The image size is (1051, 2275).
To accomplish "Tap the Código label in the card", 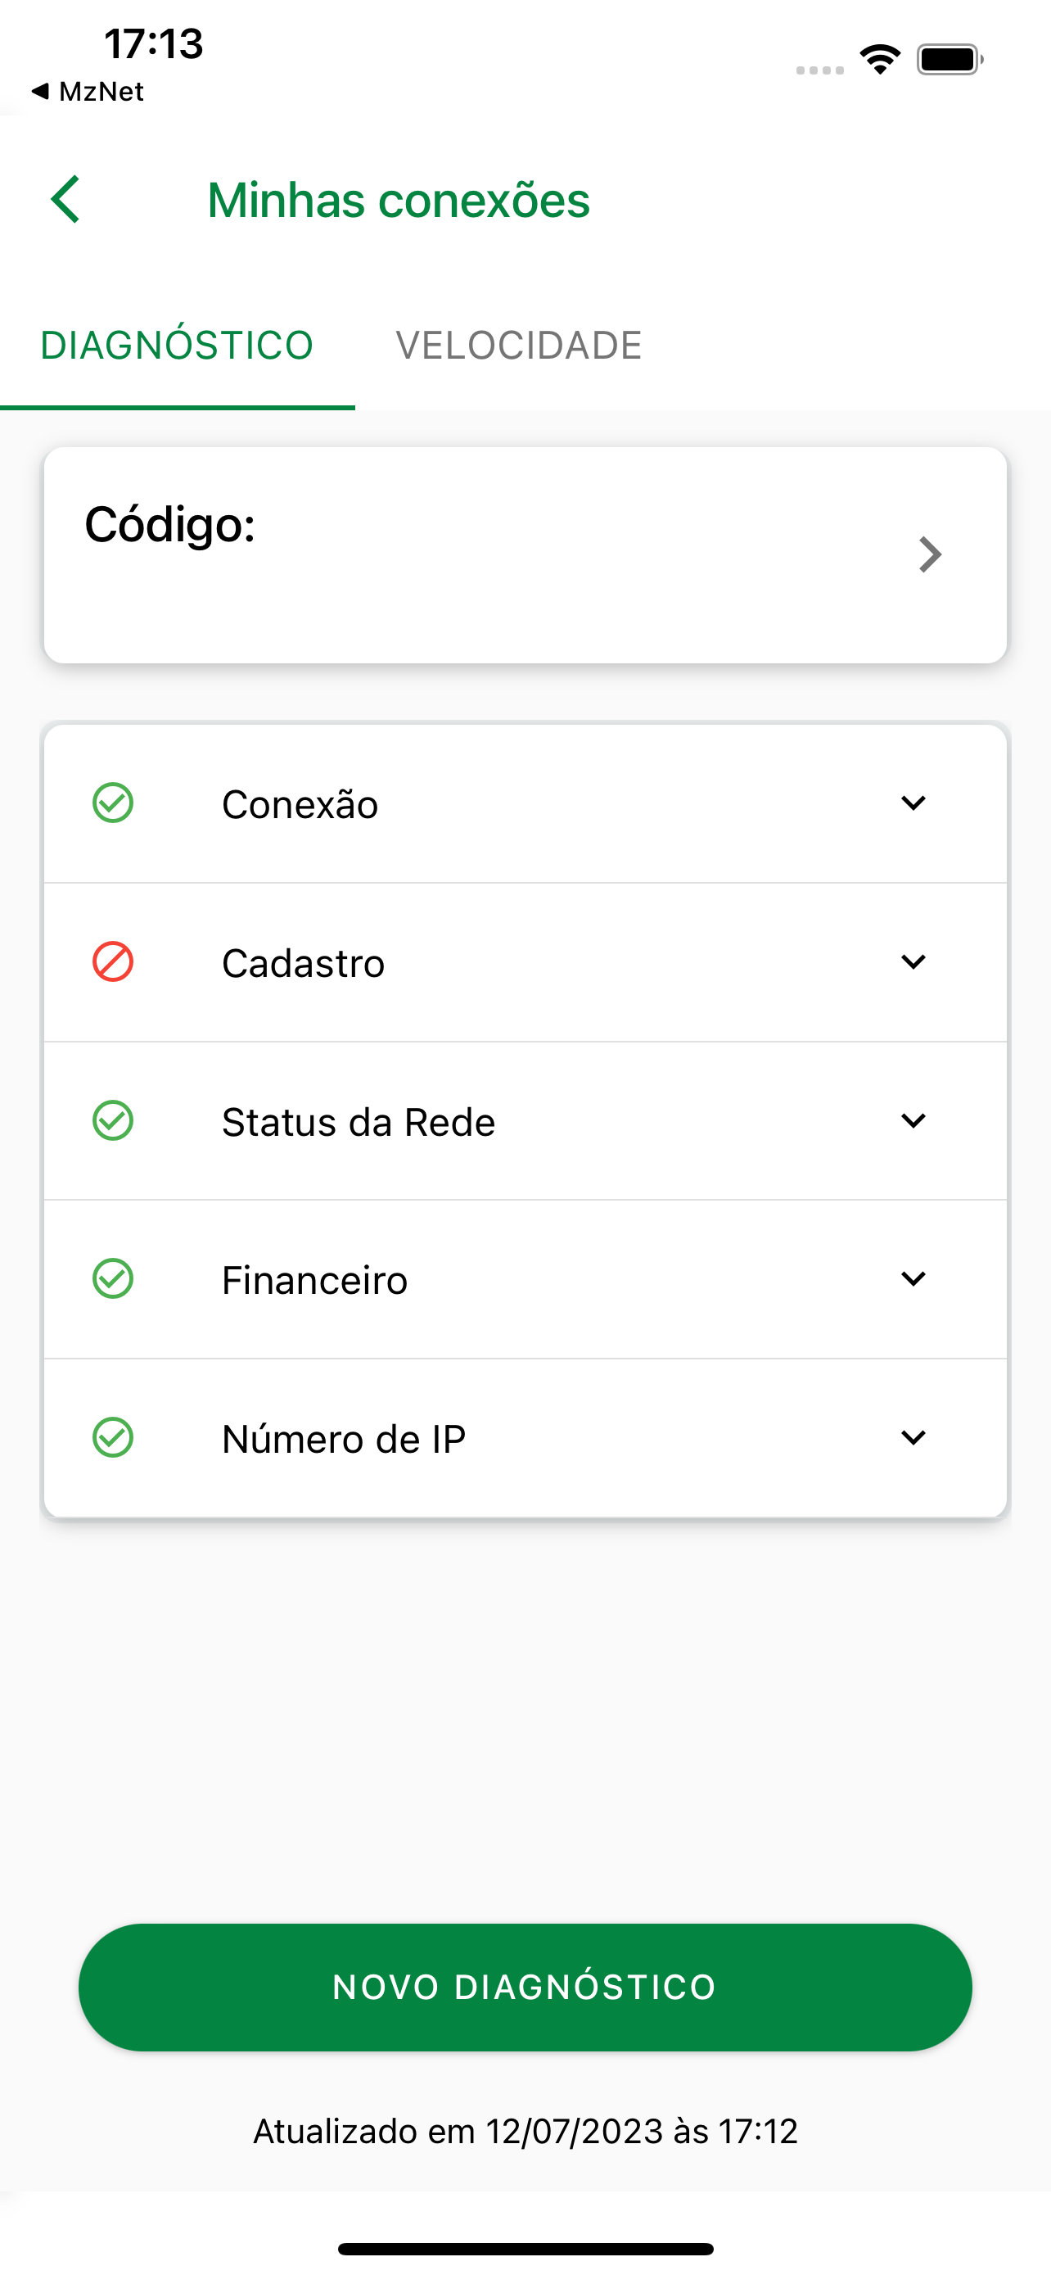I will [170, 526].
